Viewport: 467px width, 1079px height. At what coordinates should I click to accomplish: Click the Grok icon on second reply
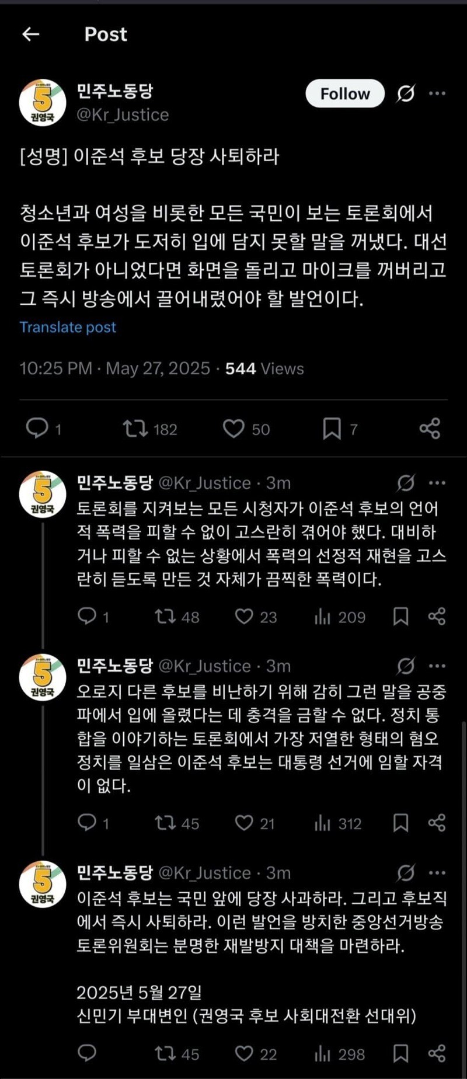point(406,666)
